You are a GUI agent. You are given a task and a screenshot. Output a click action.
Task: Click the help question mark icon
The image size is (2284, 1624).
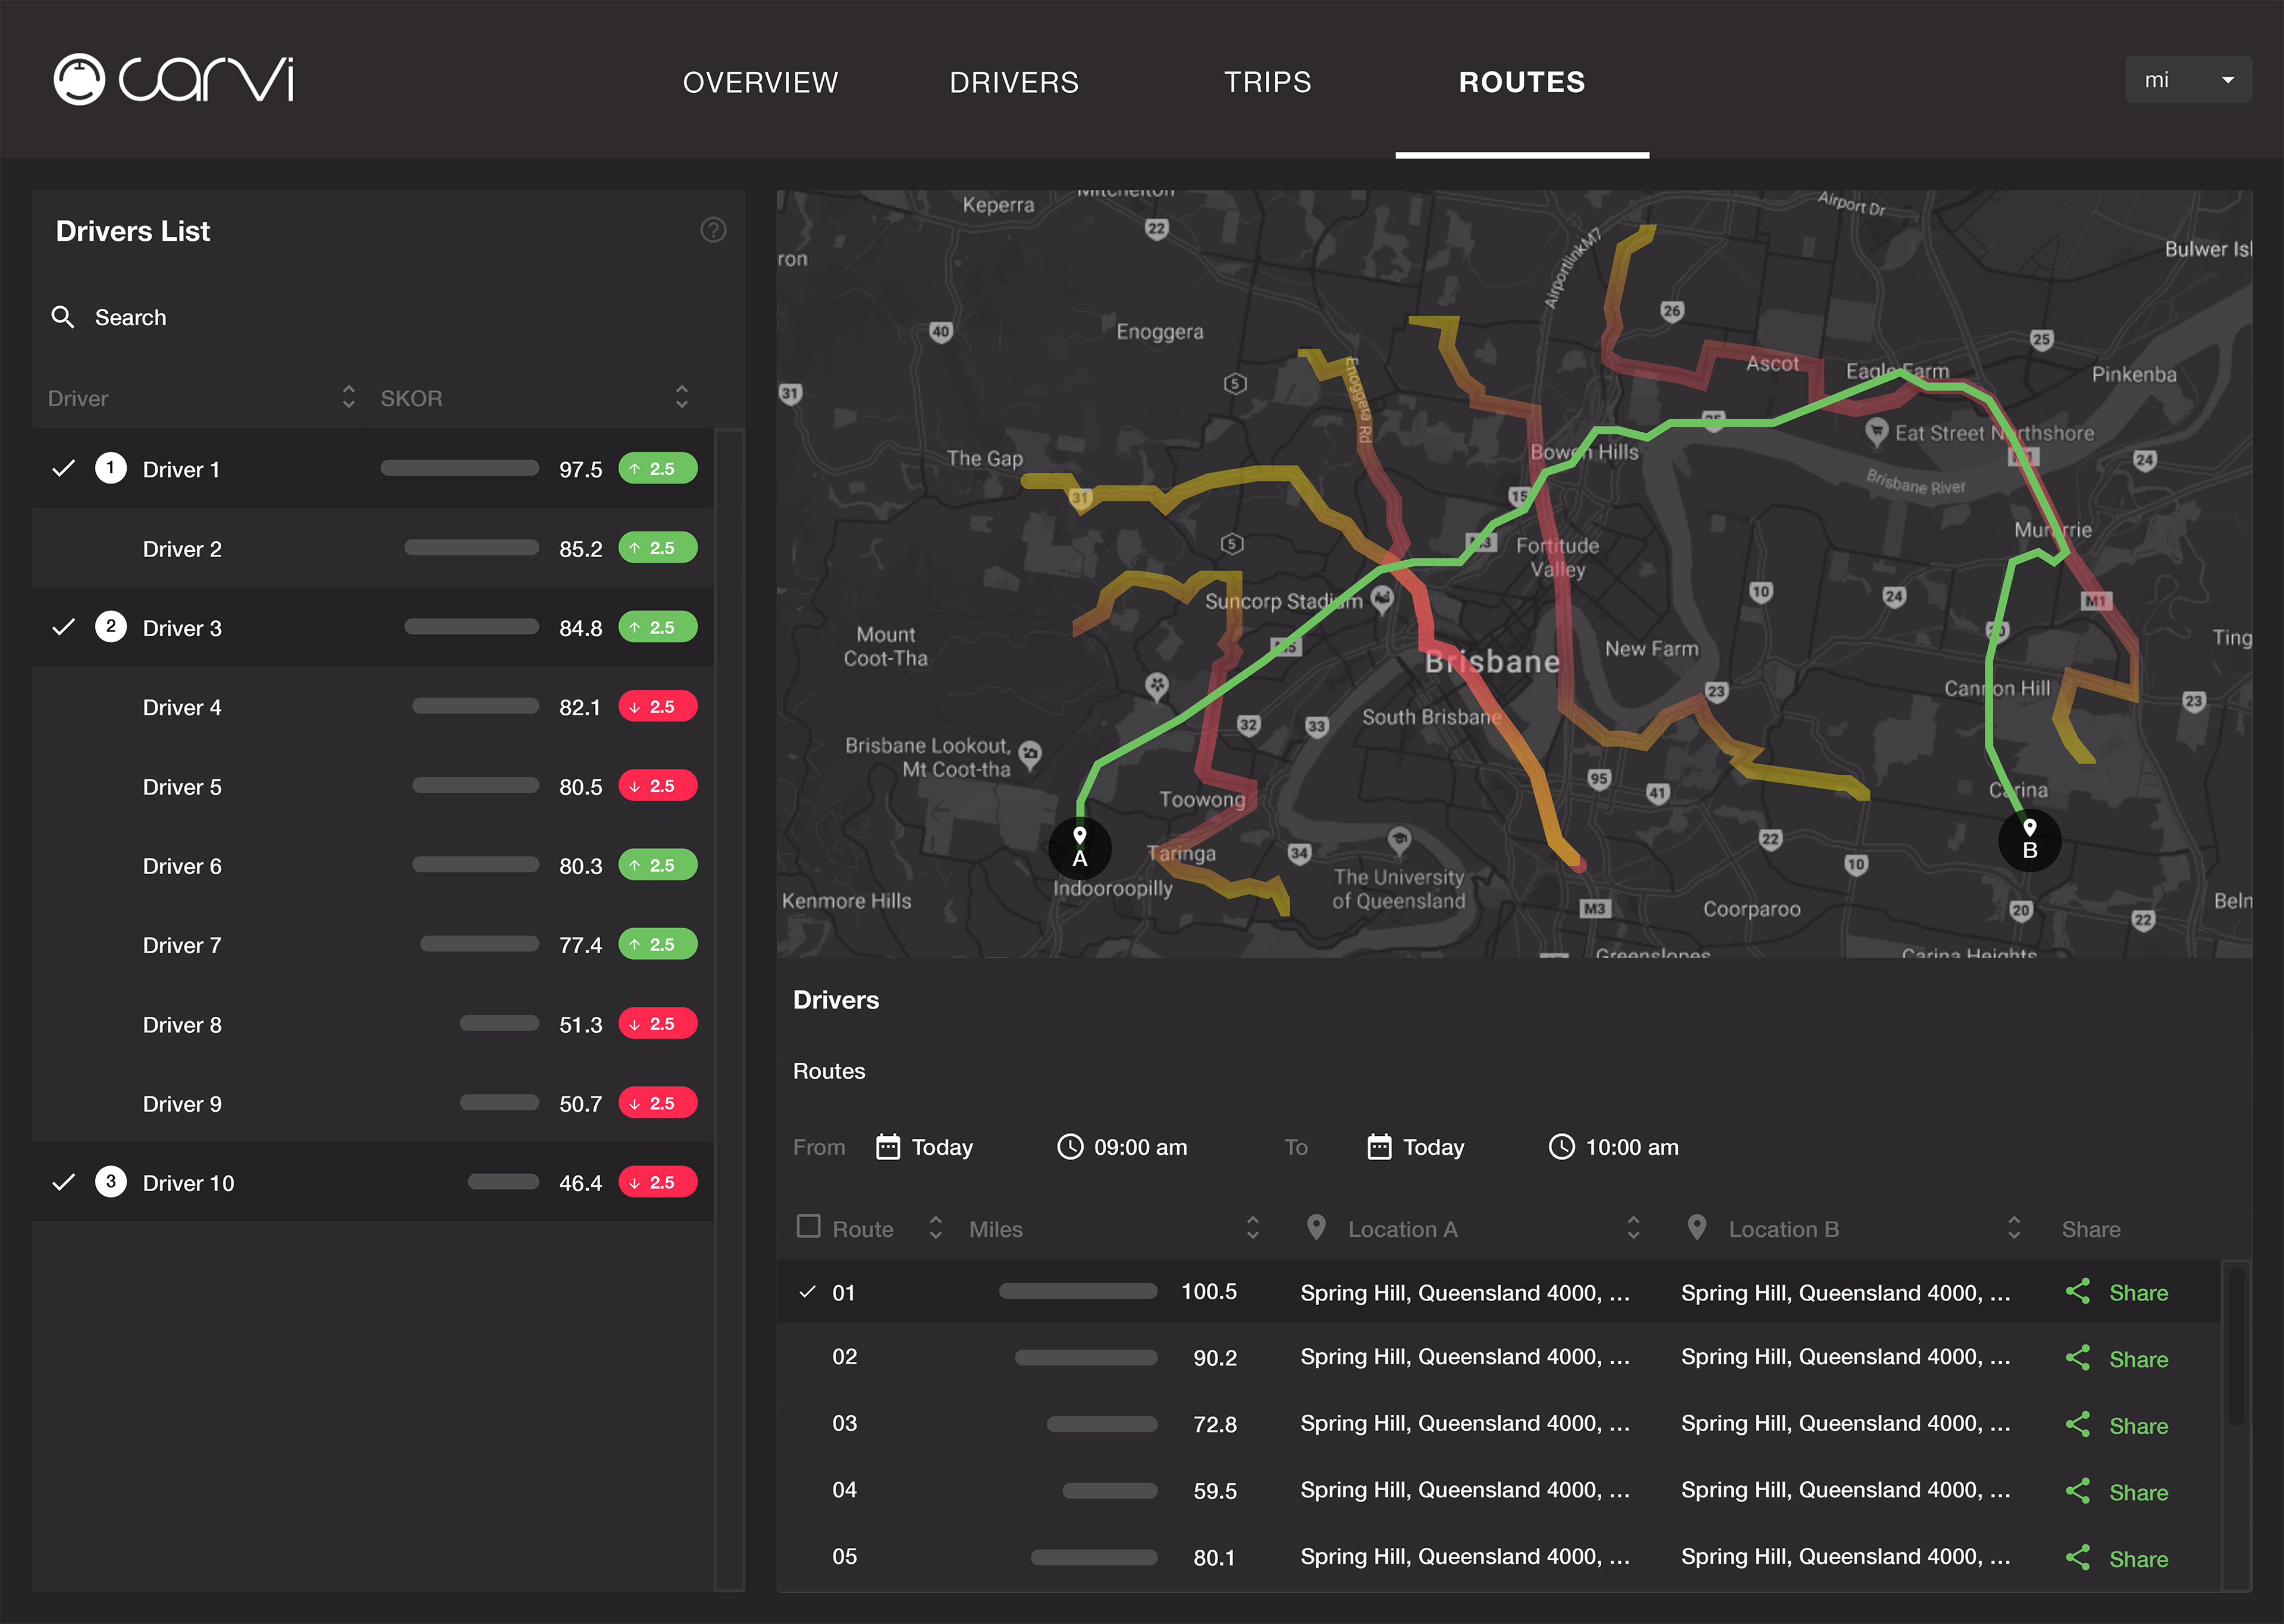[x=713, y=230]
